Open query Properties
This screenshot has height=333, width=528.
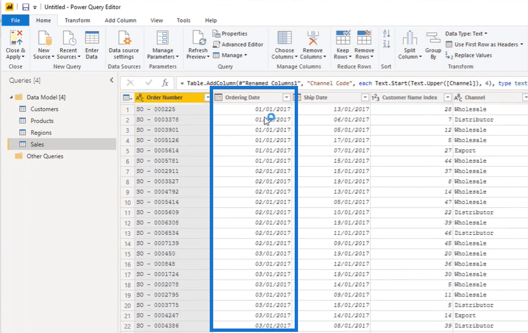[230, 34]
